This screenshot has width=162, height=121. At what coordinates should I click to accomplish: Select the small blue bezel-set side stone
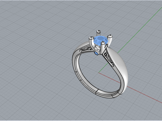pyautogui.click(x=97, y=53)
